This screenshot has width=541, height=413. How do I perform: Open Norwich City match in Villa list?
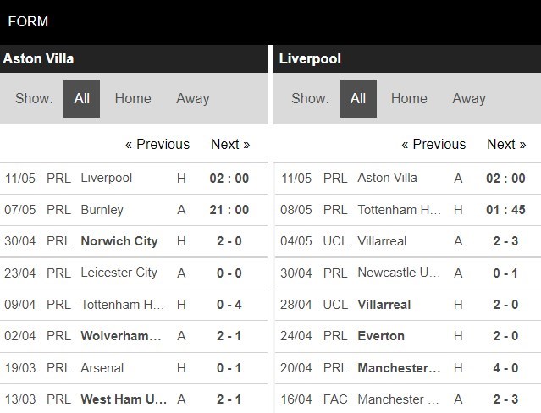tap(119, 241)
